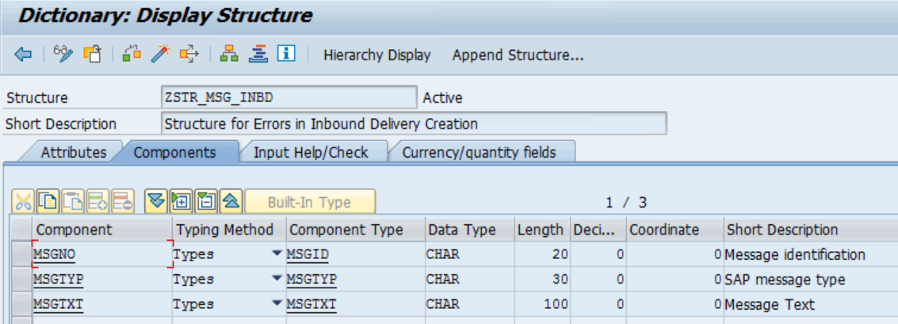
Task: Open the blue information icon
Action: (x=286, y=55)
